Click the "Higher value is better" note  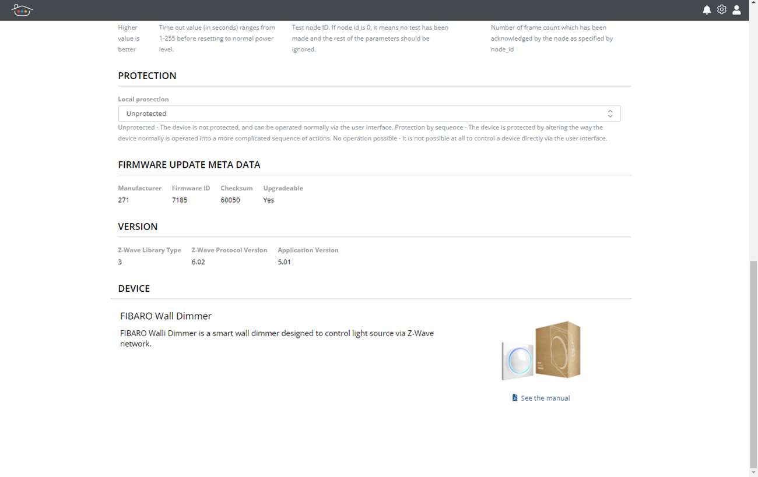[x=129, y=38]
